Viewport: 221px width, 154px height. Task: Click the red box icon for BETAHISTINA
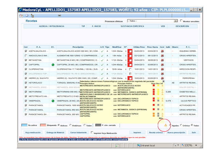130,60
